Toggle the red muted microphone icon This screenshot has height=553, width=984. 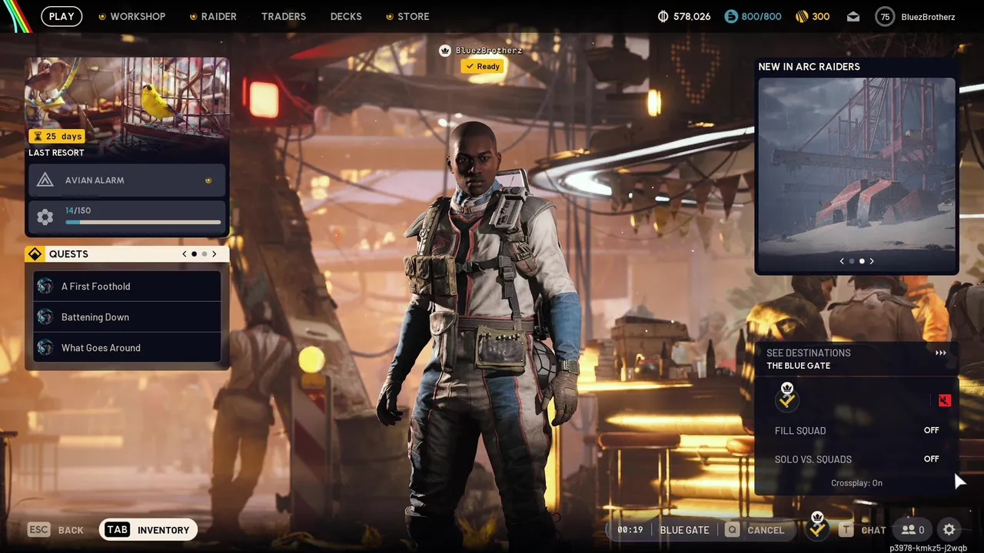pyautogui.click(x=945, y=400)
